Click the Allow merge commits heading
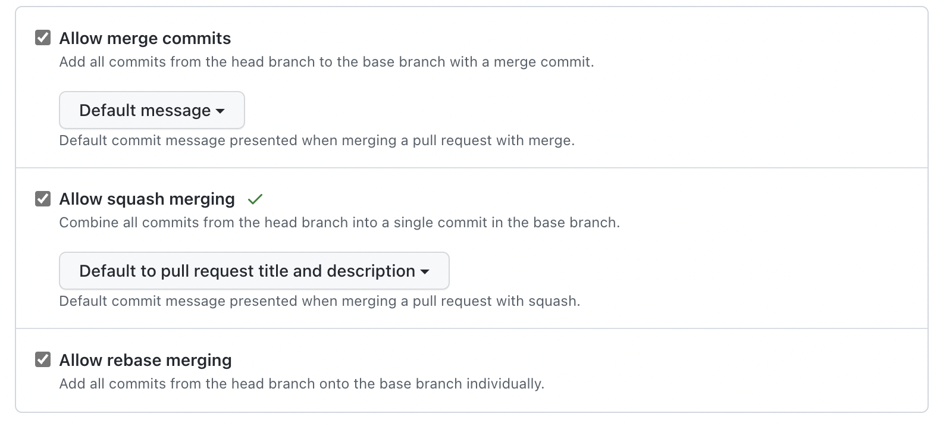The height and width of the screenshot is (426, 940). (145, 37)
